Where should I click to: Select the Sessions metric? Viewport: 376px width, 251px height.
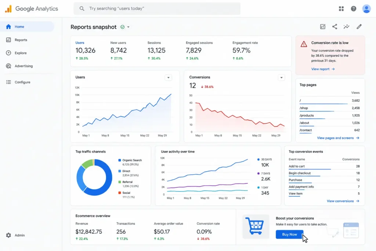coord(156,50)
